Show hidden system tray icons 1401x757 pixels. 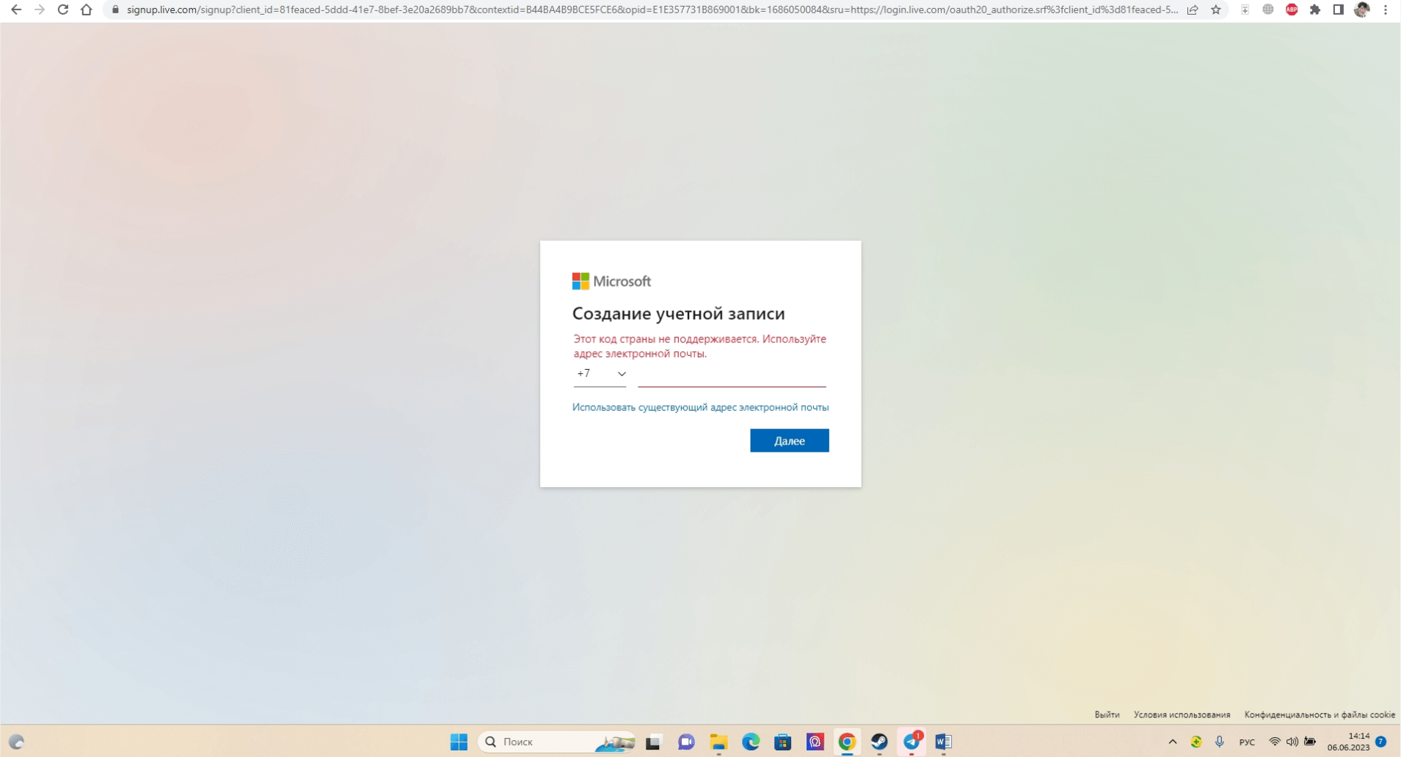click(x=1173, y=742)
